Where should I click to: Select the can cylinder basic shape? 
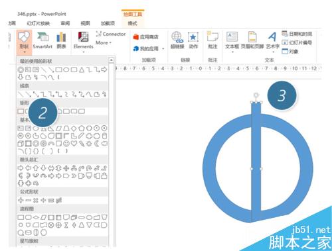click(x=104, y=136)
